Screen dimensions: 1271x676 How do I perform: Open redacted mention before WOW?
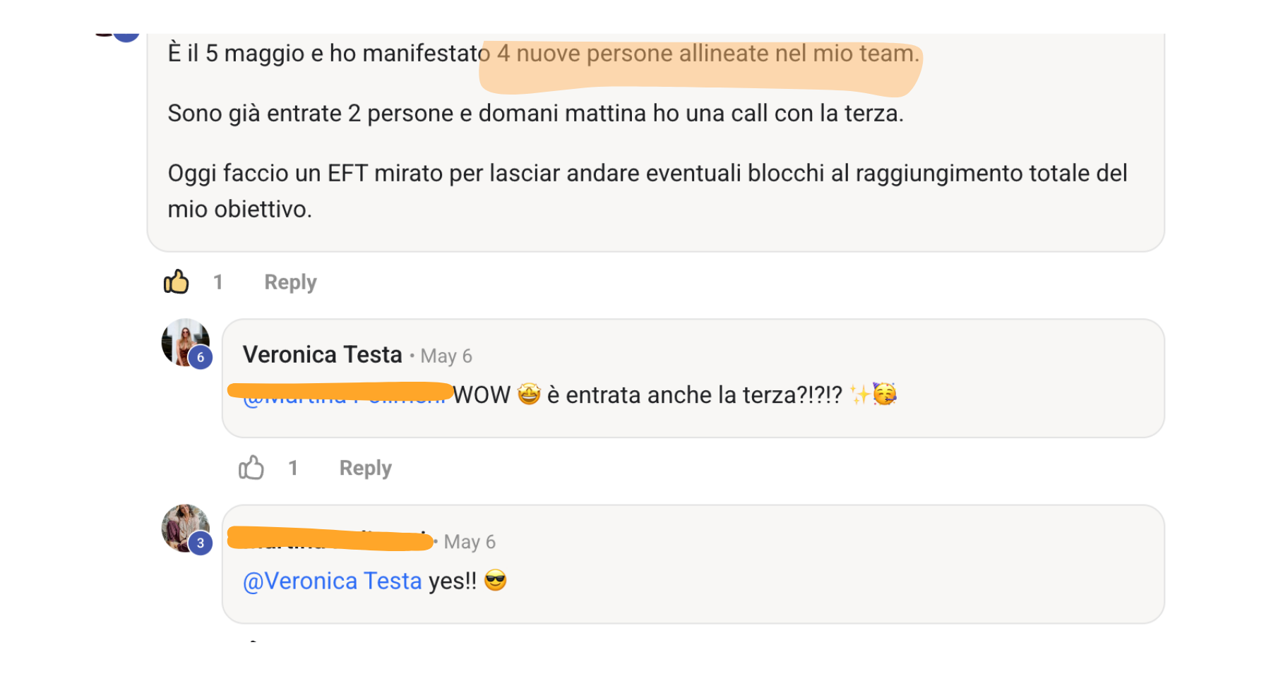pos(340,394)
